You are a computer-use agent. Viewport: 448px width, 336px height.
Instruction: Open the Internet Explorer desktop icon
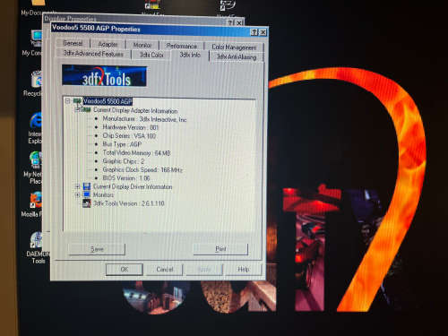[36, 121]
